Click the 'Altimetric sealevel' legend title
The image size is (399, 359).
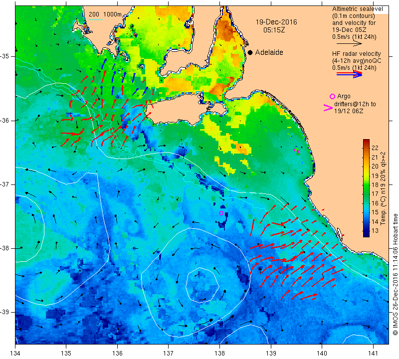pos(358,9)
